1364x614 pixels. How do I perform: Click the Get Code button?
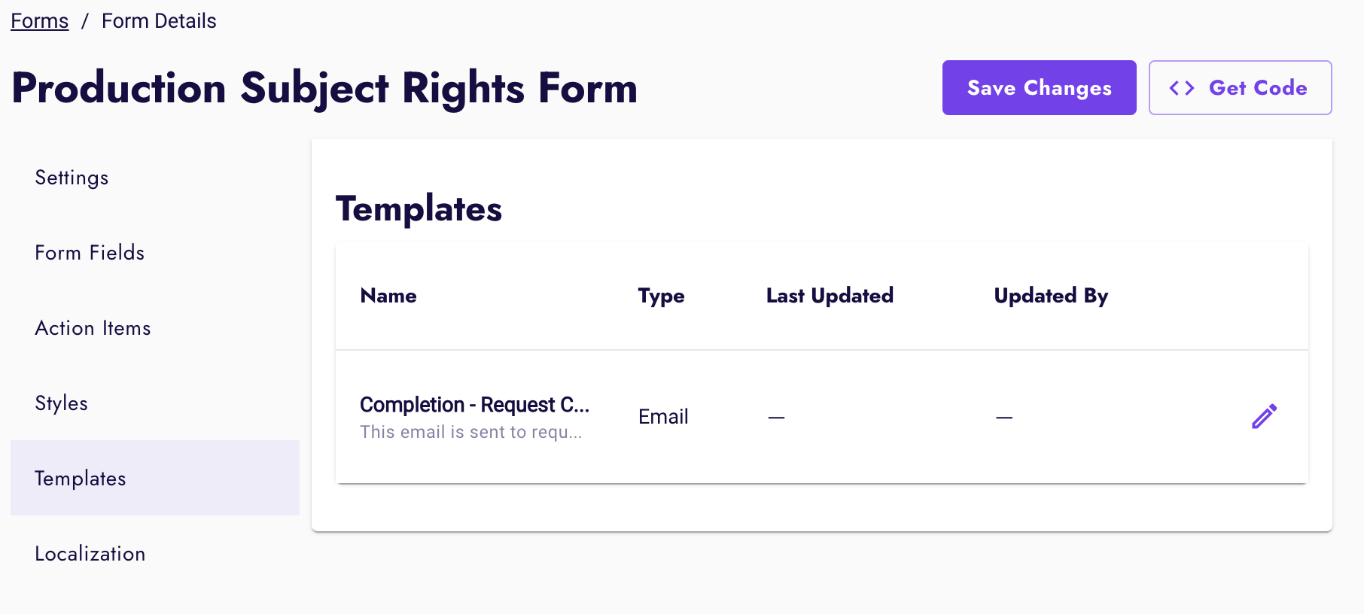tap(1240, 88)
